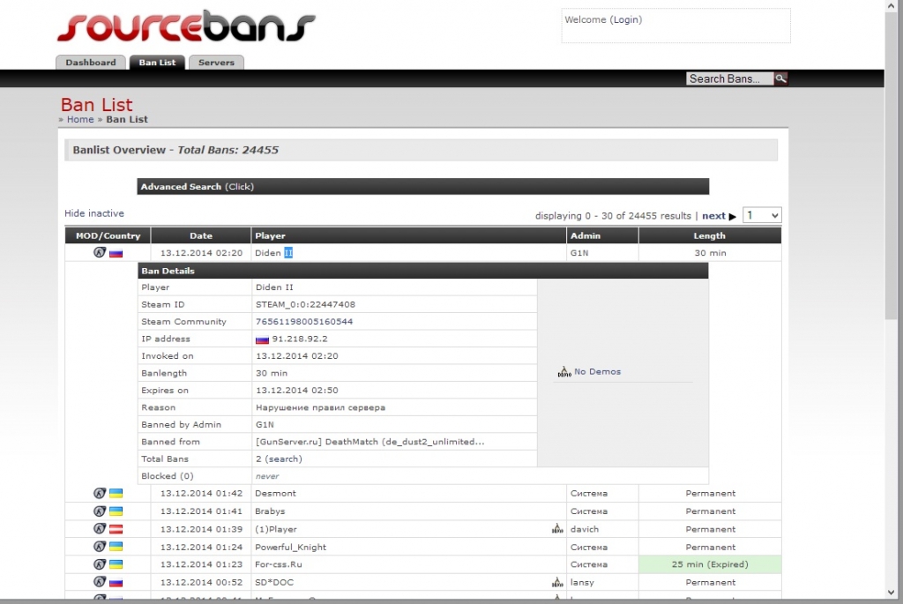Open the page number dropdown

click(x=762, y=215)
